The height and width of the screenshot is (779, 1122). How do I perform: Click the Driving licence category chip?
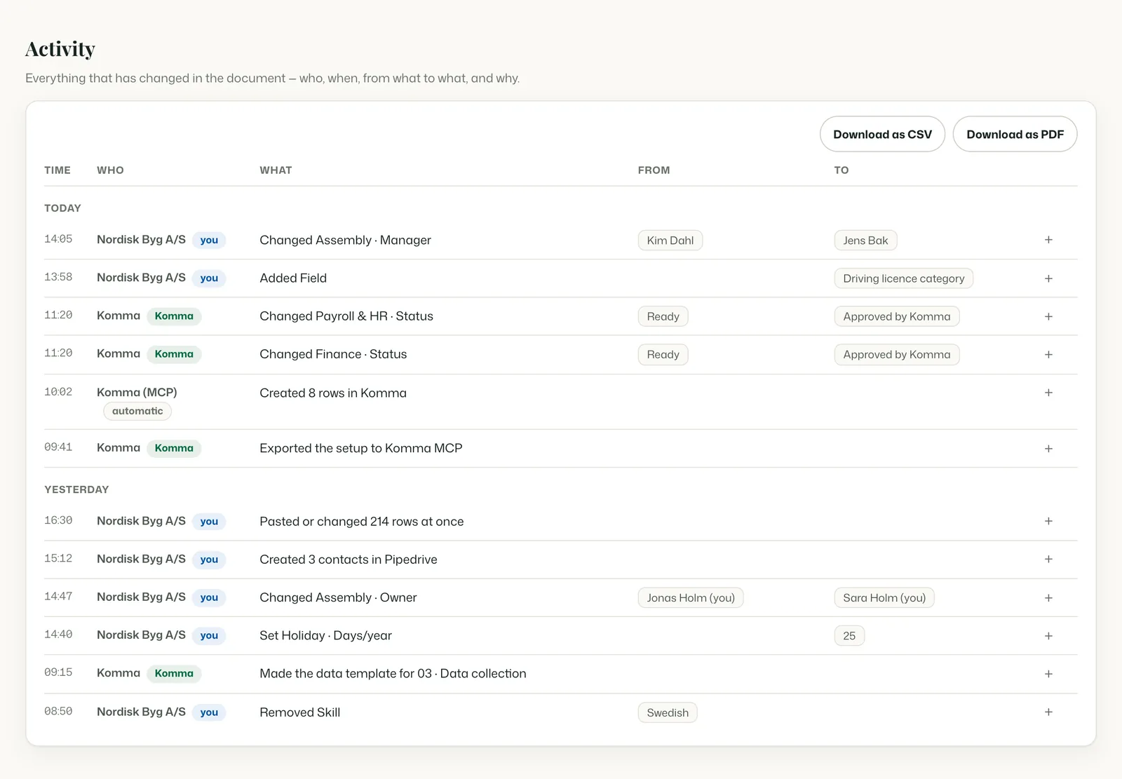tap(903, 278)
